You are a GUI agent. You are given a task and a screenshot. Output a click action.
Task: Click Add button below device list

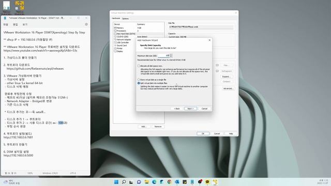tap(144, 127)
